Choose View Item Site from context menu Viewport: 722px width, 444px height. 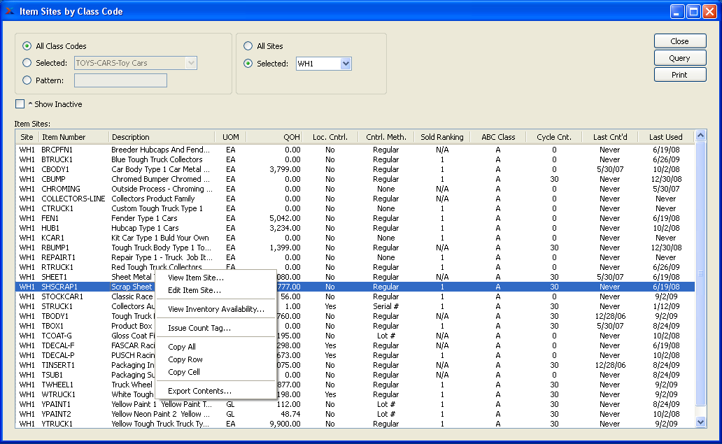point(196,278)
